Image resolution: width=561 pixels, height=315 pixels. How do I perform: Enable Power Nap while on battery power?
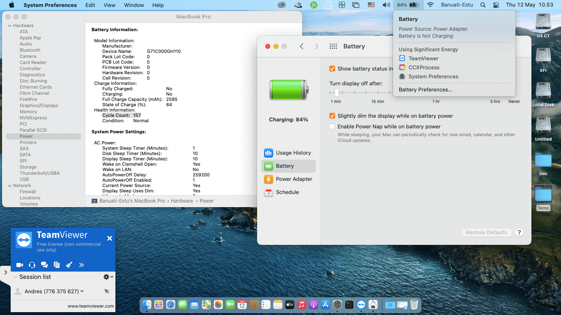pyautogui.click(x=332, y=126)
